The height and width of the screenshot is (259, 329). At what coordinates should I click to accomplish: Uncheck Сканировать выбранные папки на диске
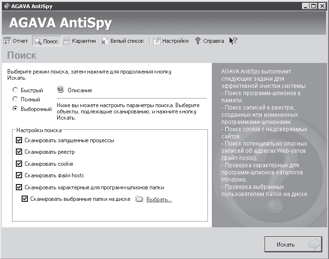[x=25, y=199]
